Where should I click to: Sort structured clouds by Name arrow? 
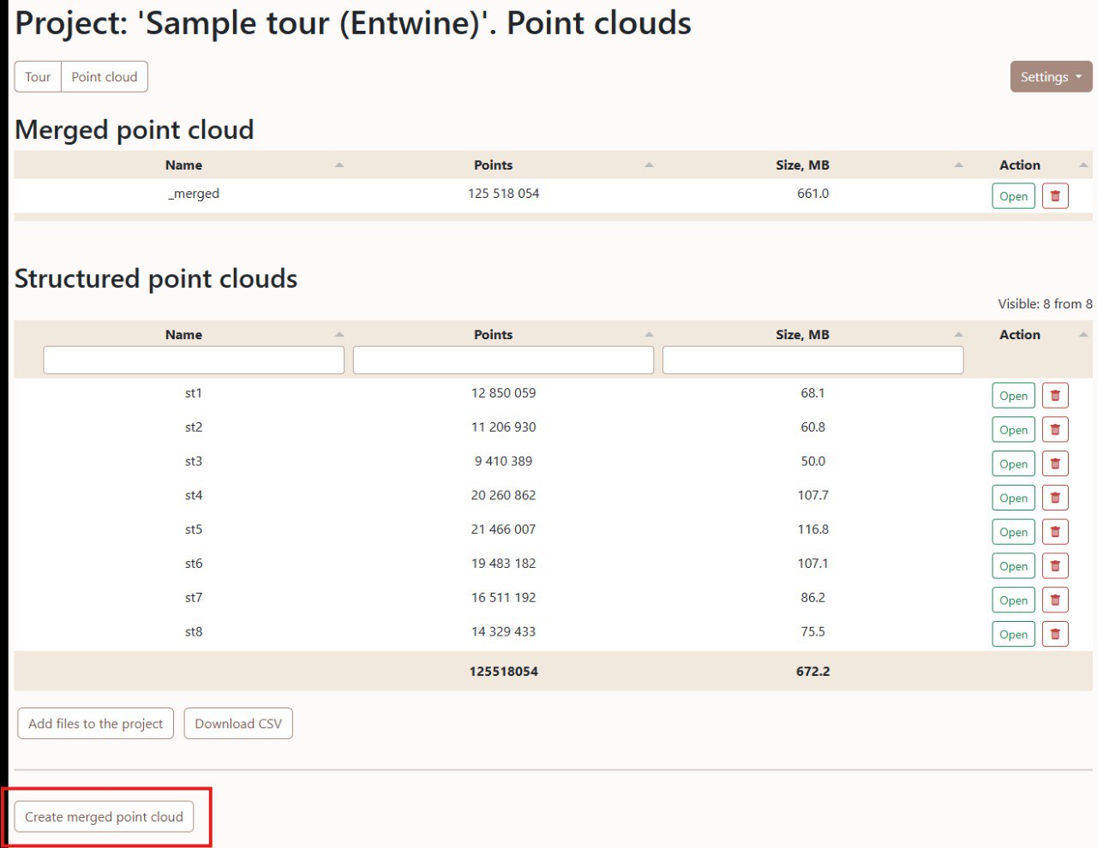(x=339, y=335)
